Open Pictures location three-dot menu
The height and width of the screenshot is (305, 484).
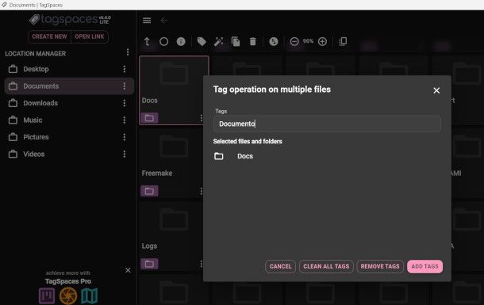click(125, 137)
